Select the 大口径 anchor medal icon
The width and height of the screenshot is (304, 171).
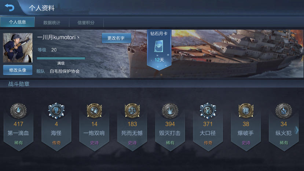208,111
